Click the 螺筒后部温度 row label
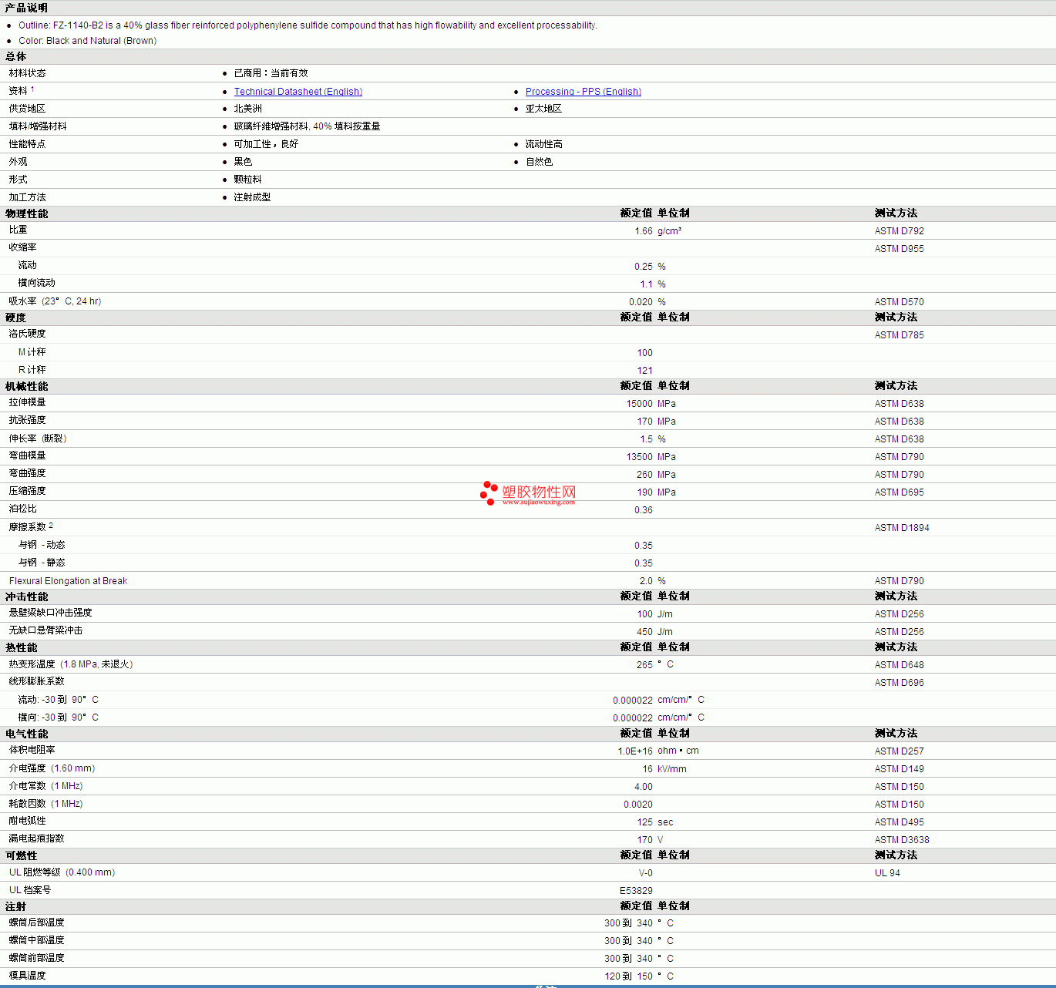Image resolution: width=1056 pixels, height=988 pixels. tap(36, 922)
